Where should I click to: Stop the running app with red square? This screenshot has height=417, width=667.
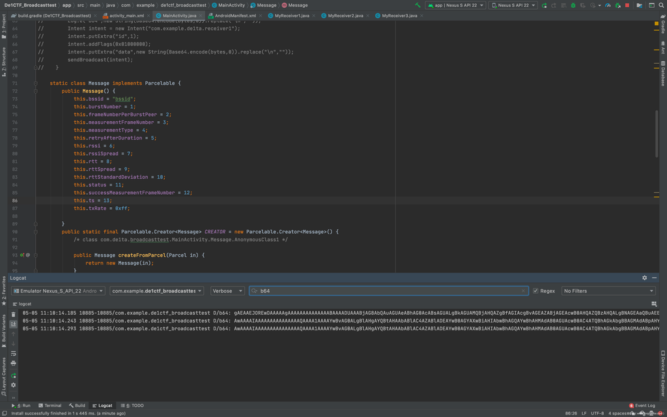[x=627, y=5]
